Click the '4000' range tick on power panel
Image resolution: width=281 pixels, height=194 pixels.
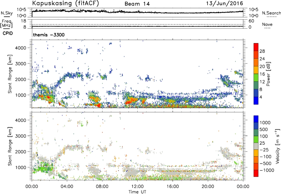click(20, 48)
